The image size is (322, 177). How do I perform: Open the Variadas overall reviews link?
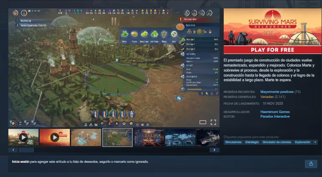[267, 97]
